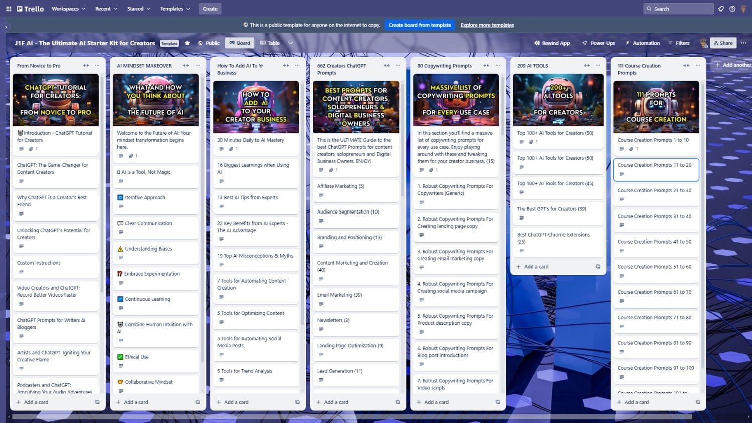The image size is (752, 423).
Task: Open the Public visibility menu
Action: (x=209, y=43)
